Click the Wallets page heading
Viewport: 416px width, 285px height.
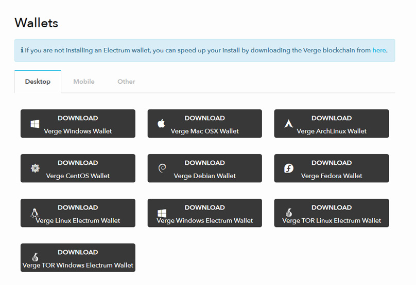(x=37, y=23)
